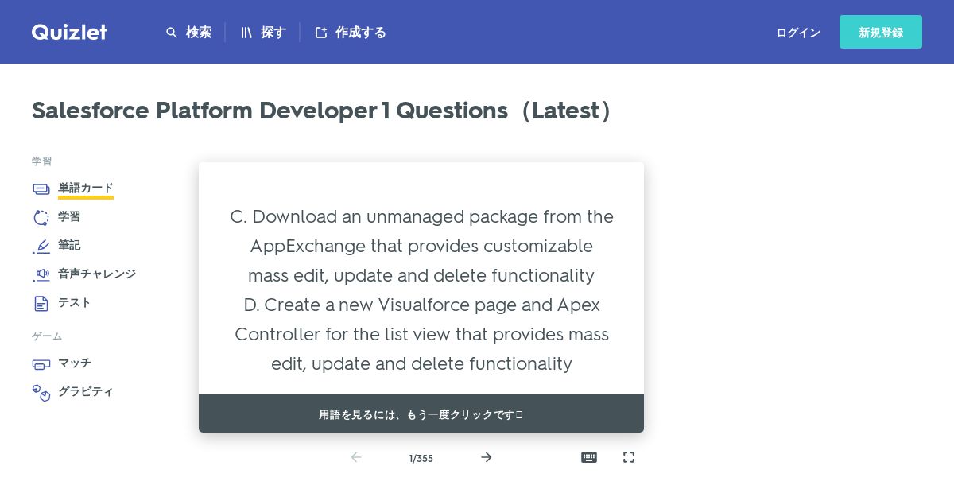
Task: Click the 筆記 write mode pencil icon
Action: point(41,246)
